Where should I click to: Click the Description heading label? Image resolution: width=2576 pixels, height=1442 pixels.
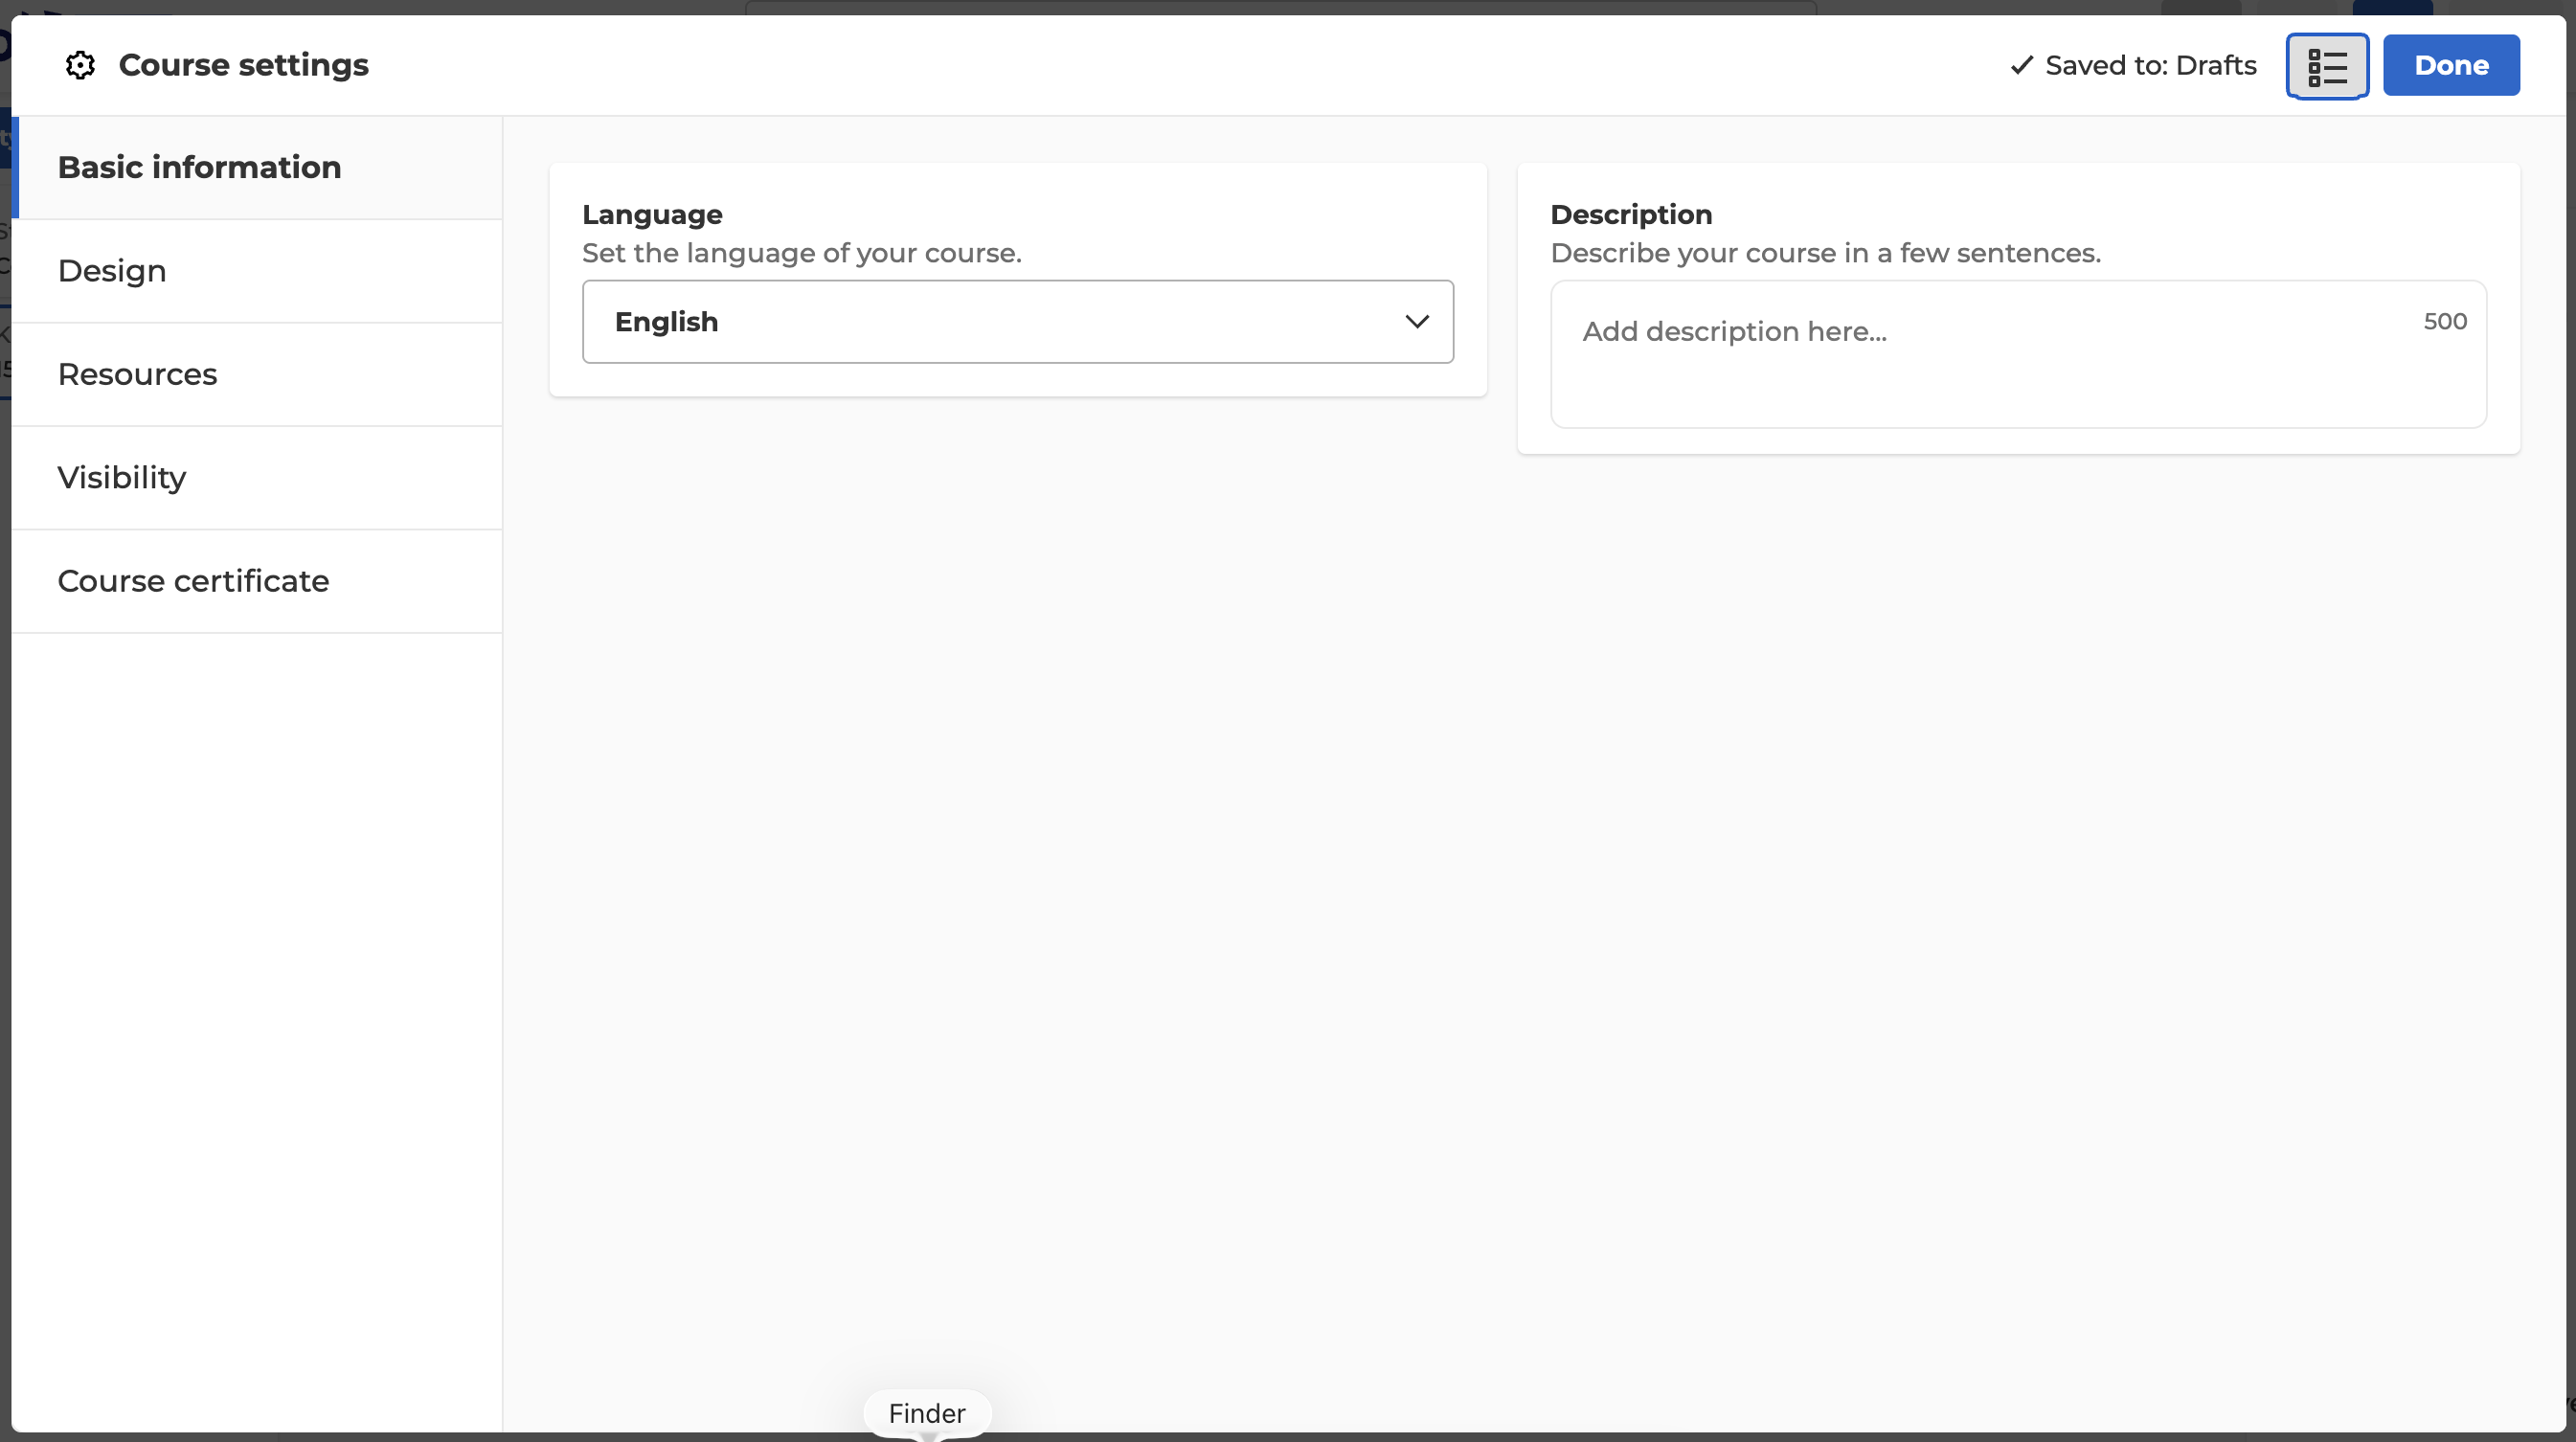pos(1631,214)
